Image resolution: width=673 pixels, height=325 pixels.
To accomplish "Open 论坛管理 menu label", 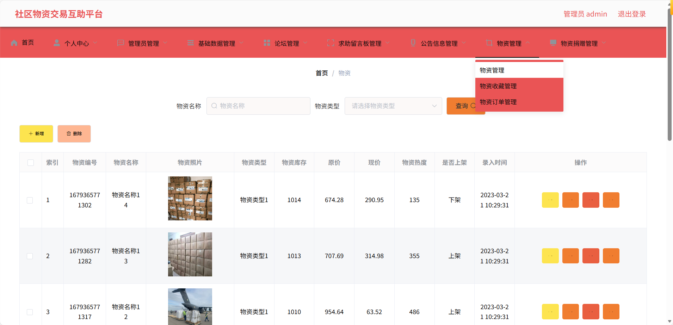I will pos(287,43).
